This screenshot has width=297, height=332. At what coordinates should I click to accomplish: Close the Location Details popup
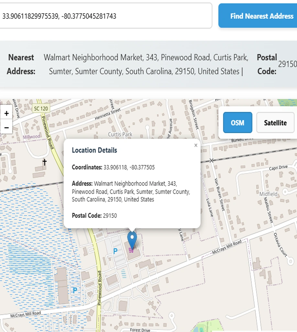pos(196,145)
